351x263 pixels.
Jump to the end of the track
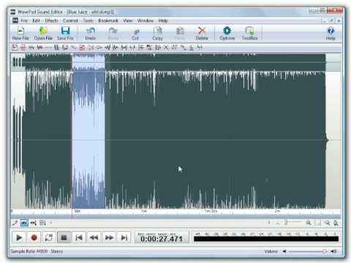coord(124,237)
